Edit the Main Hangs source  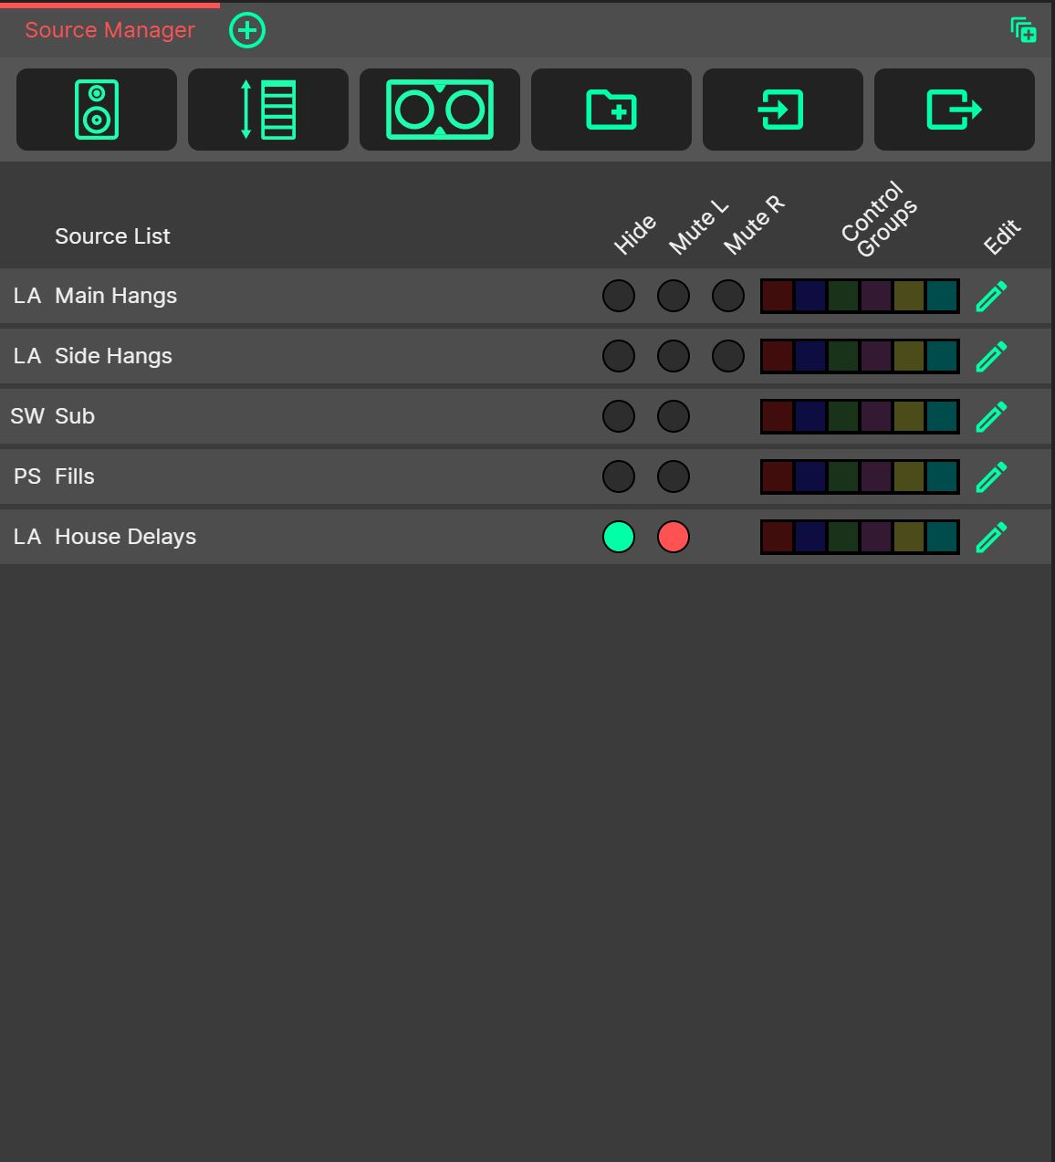tap(991, 295)
